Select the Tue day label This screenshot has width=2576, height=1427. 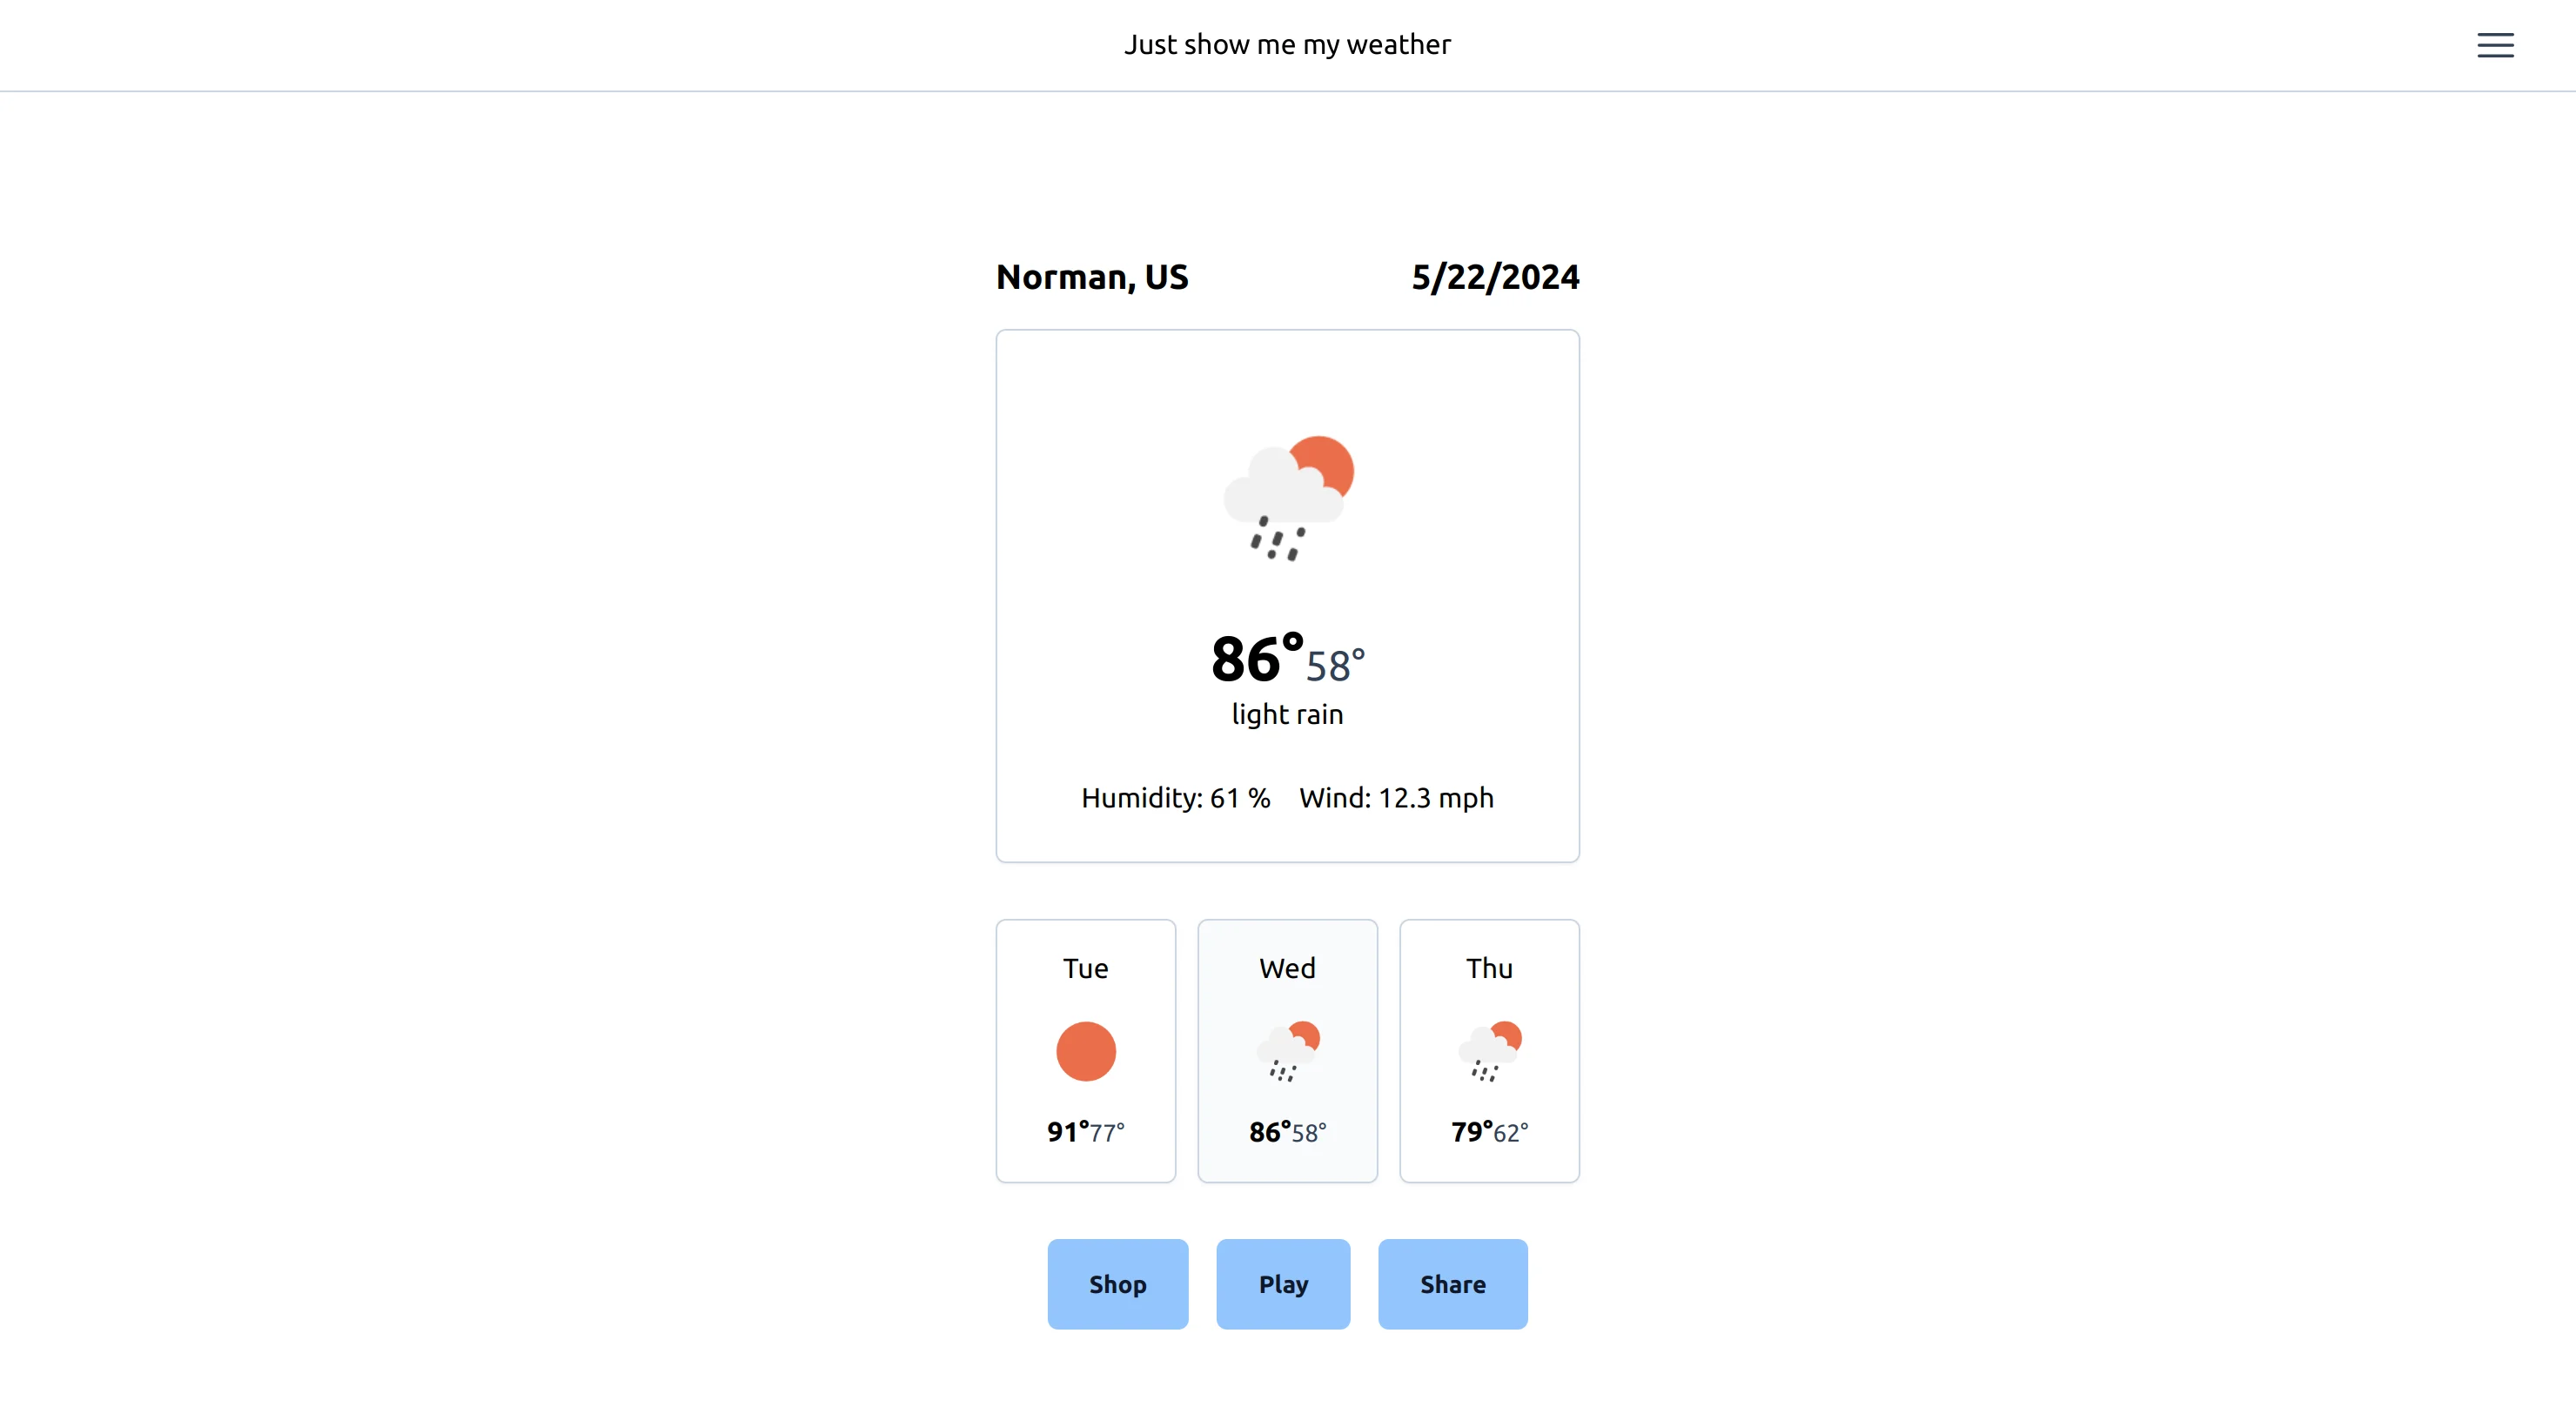1085,968
